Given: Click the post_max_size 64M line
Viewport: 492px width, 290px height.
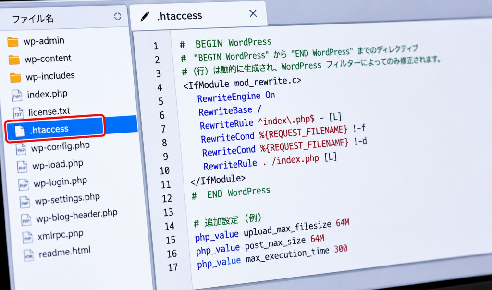Looking at the screenshot, I should [260, 245].
